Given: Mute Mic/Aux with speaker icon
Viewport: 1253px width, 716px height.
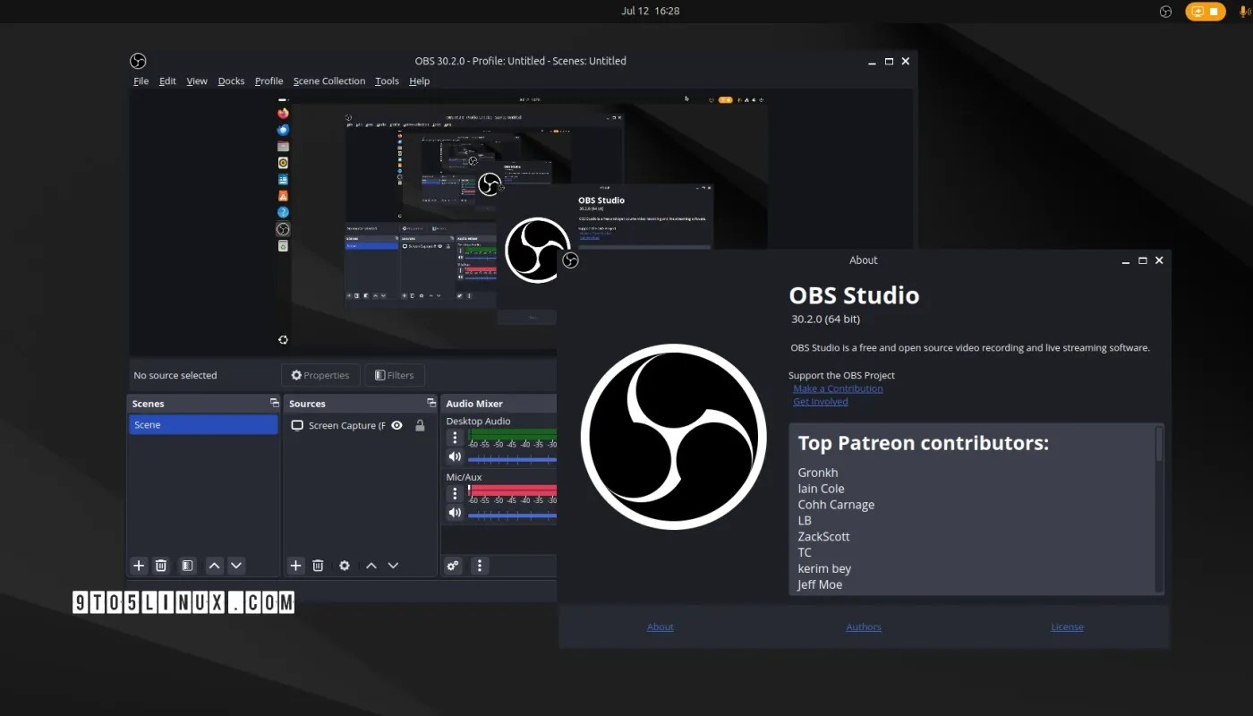Looking at the screenshot, I should coord(455,513).
